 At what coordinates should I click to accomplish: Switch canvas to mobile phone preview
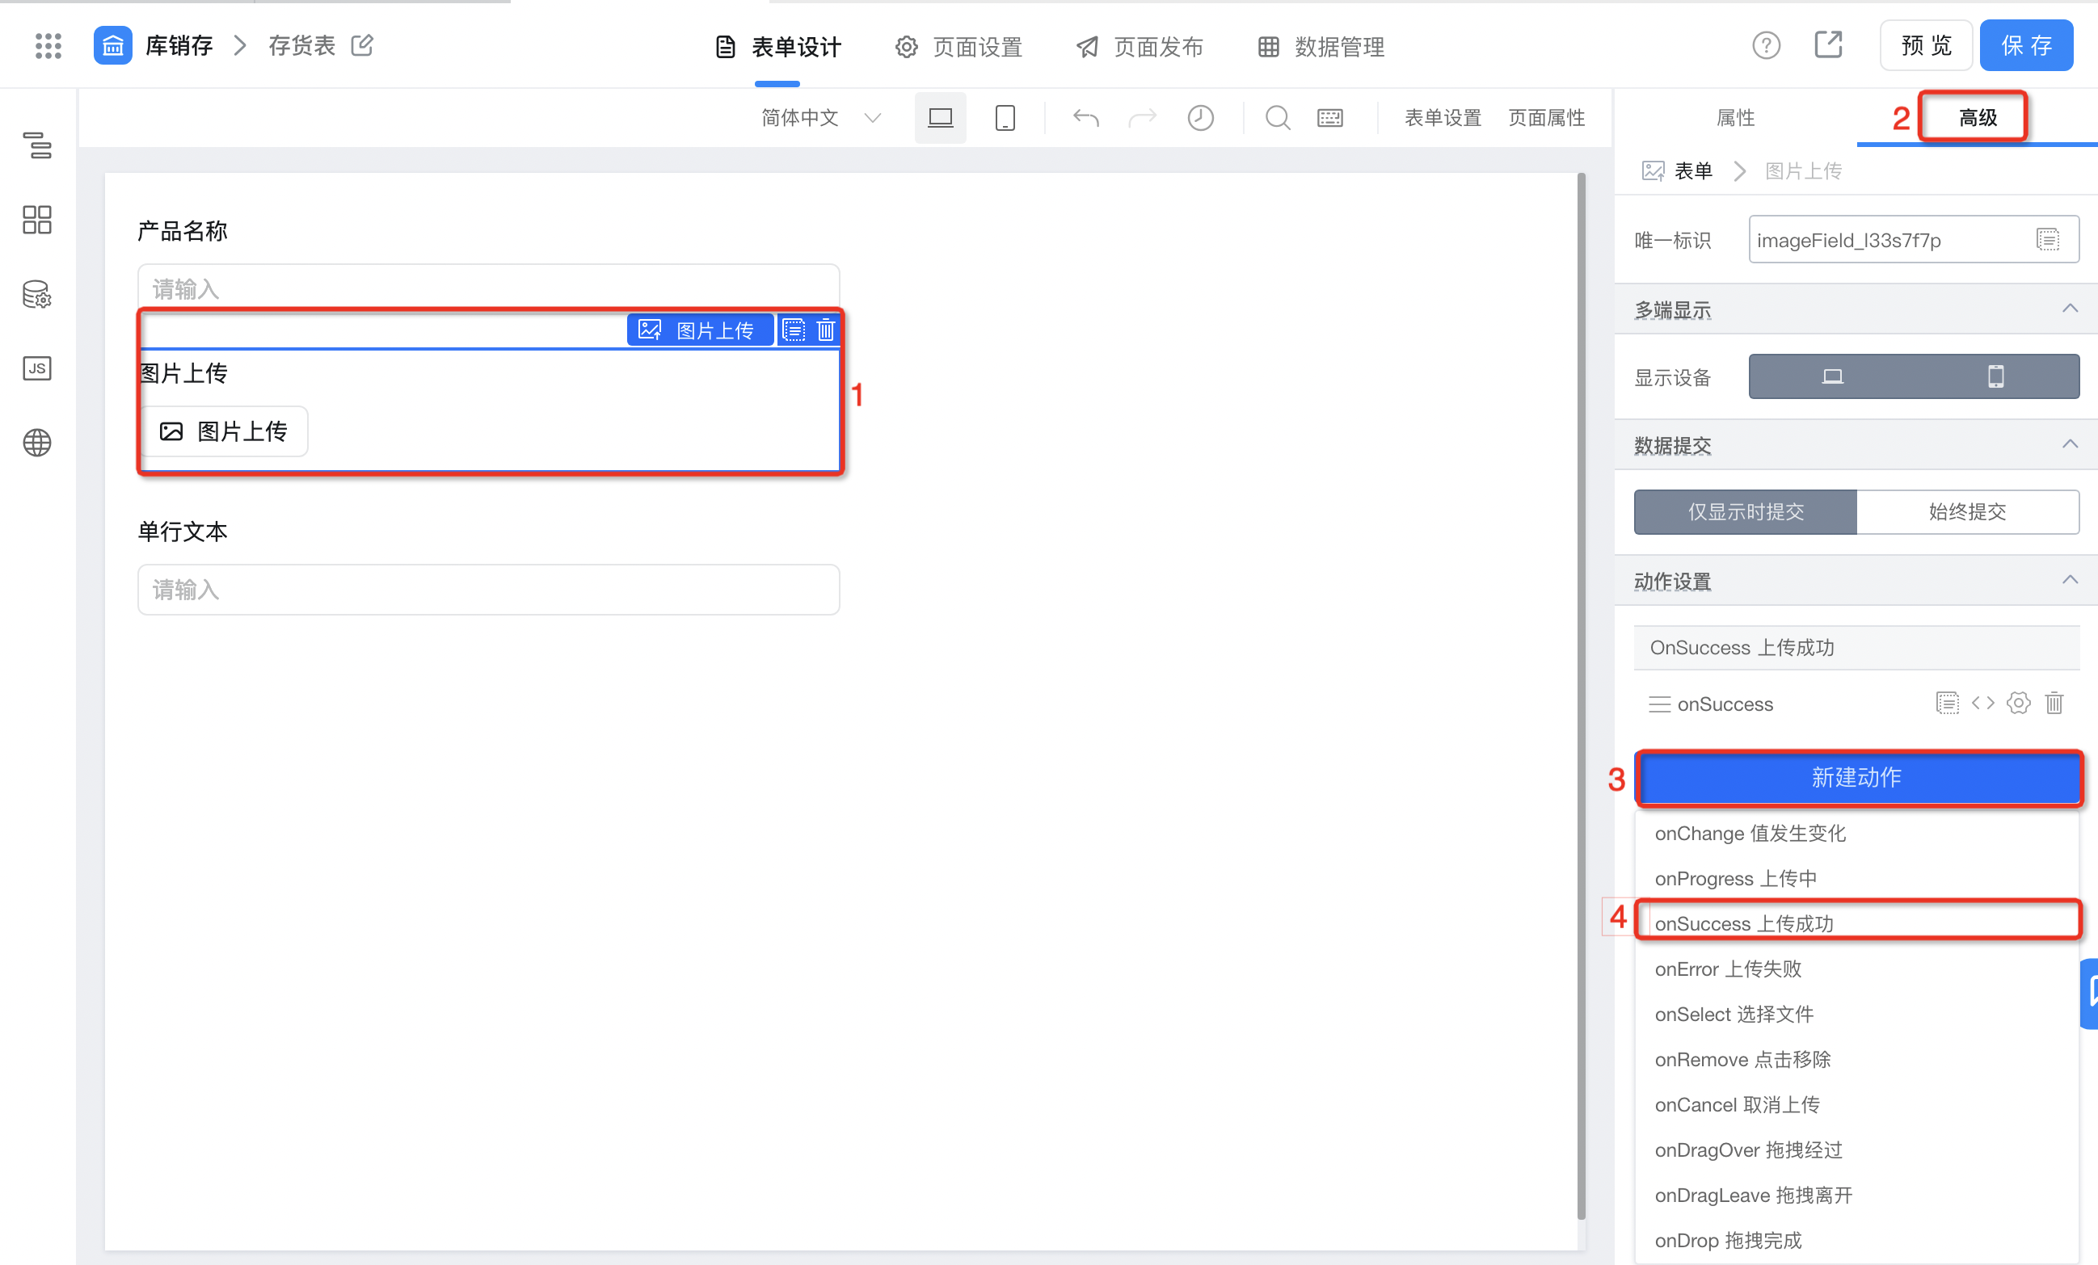tap(1005, 117)
